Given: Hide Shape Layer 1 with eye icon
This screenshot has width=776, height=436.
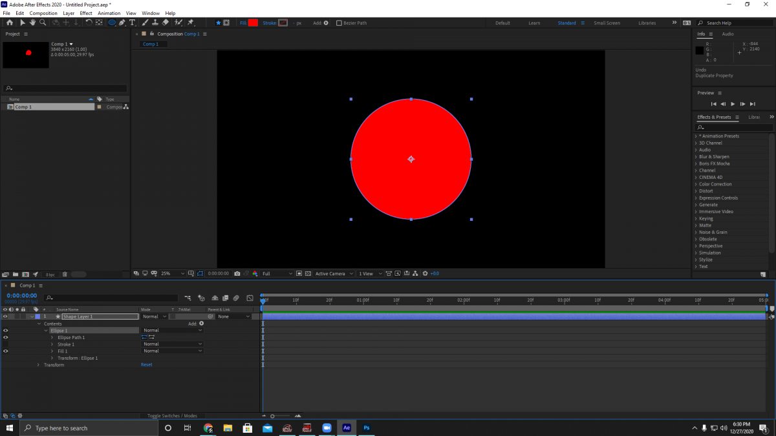Looking at the screenshot, I should tap(5, 317).
